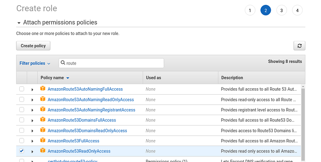The width and height of the screenshot is (321, 162).
Task: Check the AmazonRoute53DomainsReadOnlyAccess checkbox
Action: (x=22, y=130)
